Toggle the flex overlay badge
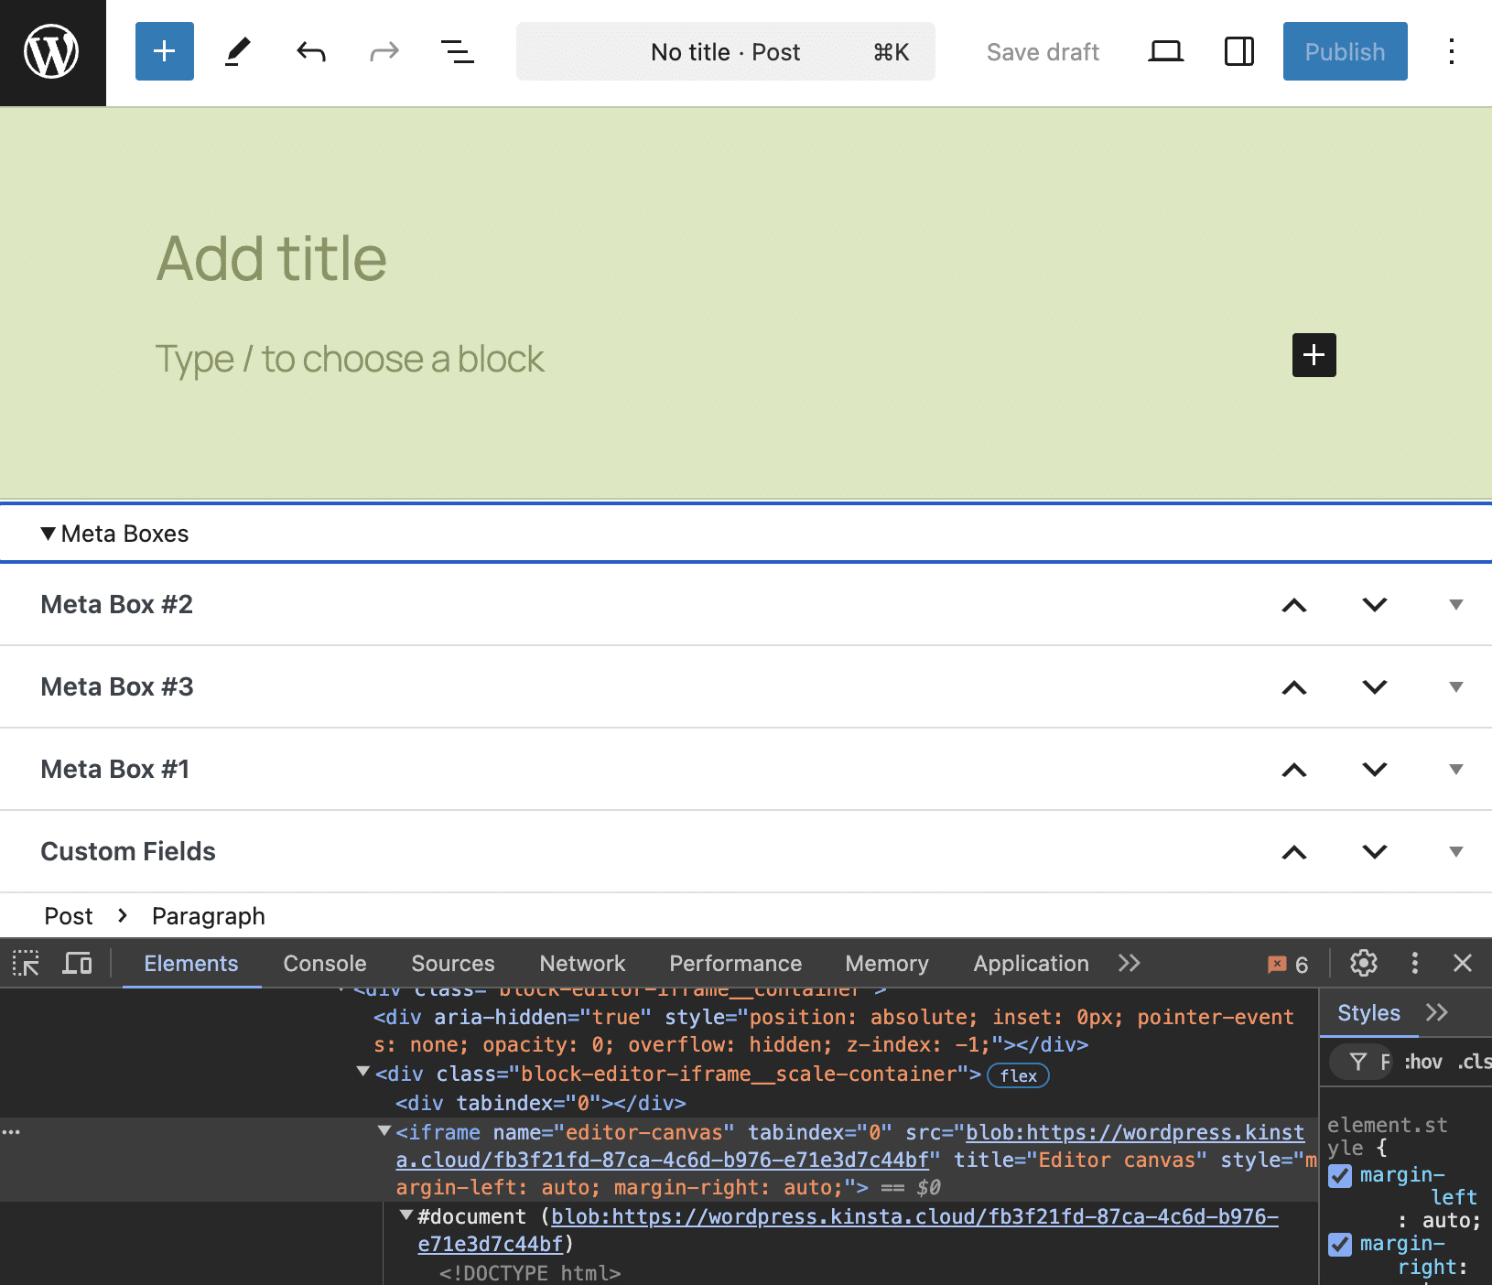The height and width of the screenshot is (1285, 1492). pos(1018,1075)
